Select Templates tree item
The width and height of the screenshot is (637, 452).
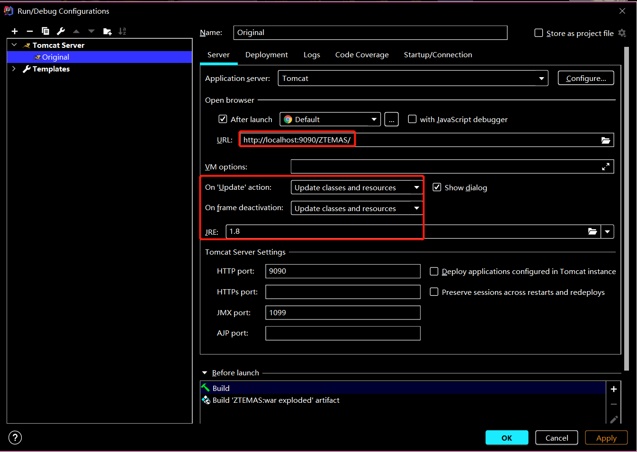(51, 69)
